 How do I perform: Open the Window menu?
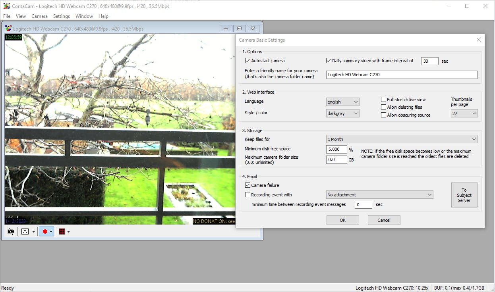pyautogui.click(x=84, y=16)
